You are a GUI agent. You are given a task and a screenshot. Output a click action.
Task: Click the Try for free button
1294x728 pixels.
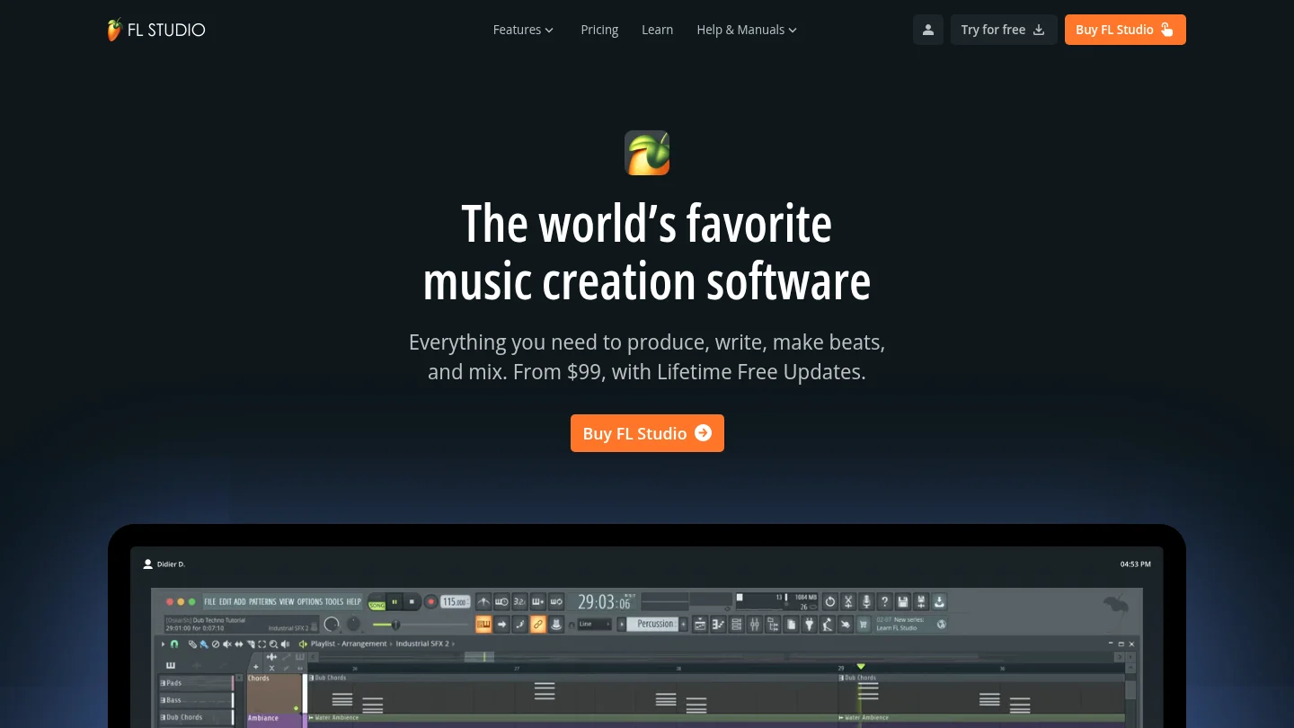tap(1004, 30)
